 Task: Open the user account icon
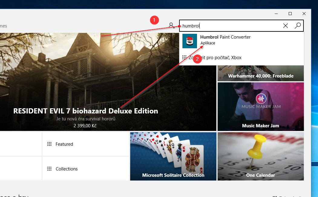[x=171, y=25]
